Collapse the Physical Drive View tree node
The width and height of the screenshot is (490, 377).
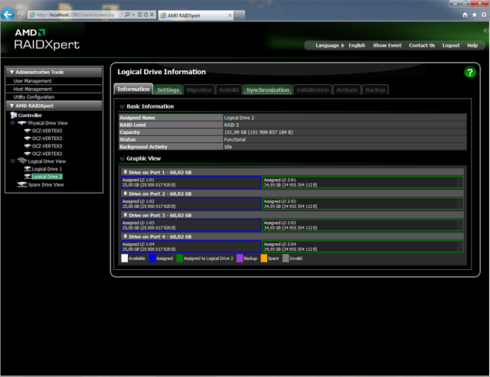tap(12, 123)
